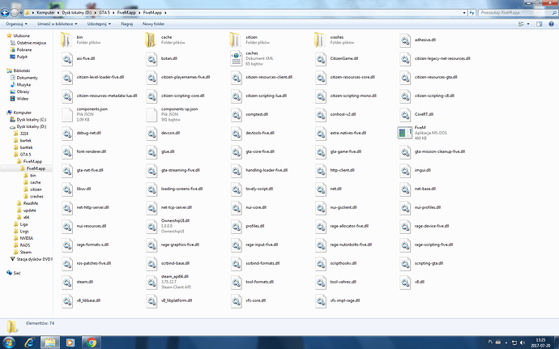Select the bin folder icon in file list
The width and height of the screenshot is (559, 349).
[x=66, y=40]
